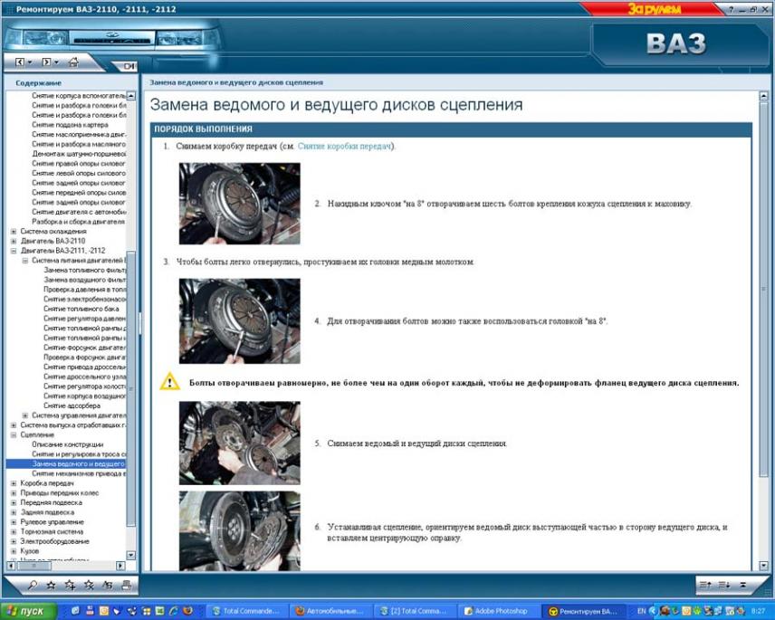Image resolution: width=775 pixels, height=620 pixels.
Task: Click the add-bookmark star with plus icon
Action: (71, 586)
